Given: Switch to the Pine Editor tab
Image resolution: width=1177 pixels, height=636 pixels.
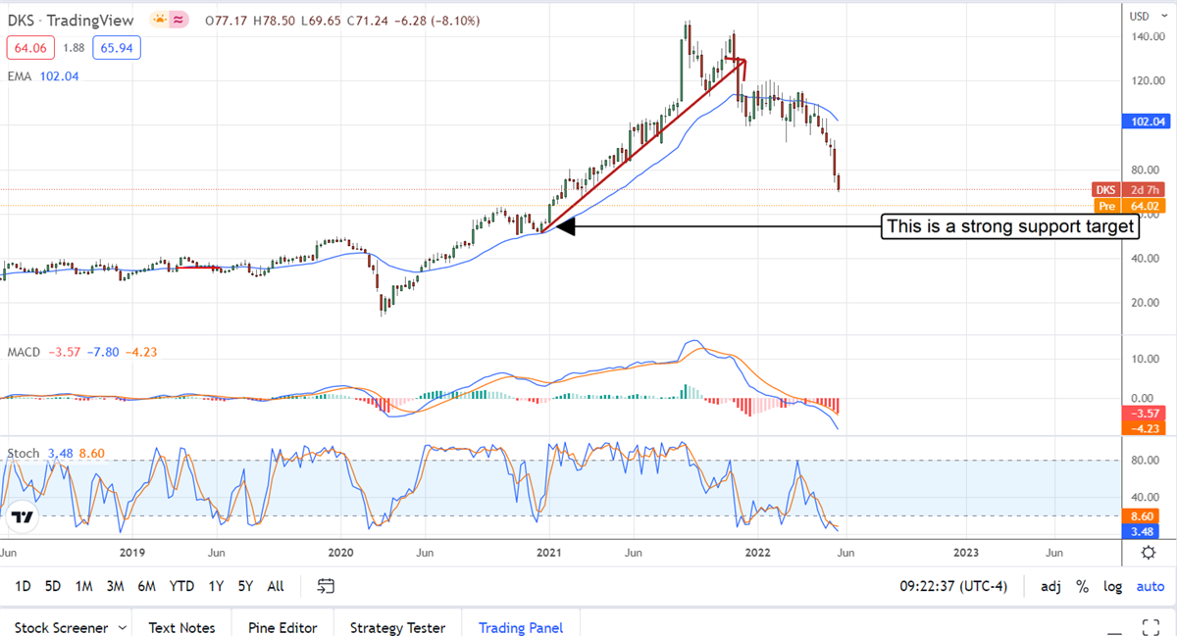Looking at the screenshot, I should pos(281,627).
